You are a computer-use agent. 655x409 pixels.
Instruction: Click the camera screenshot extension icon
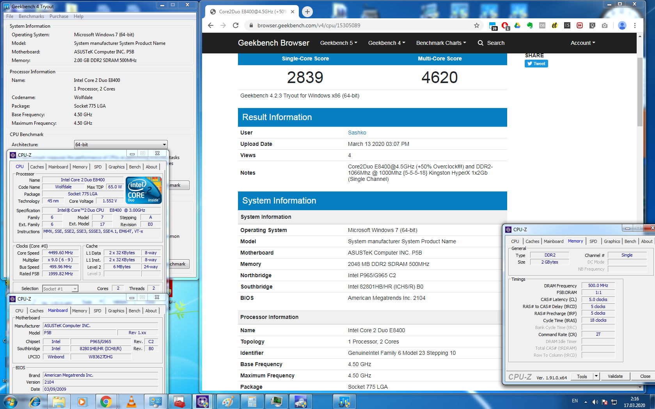(x=605, y=25)
